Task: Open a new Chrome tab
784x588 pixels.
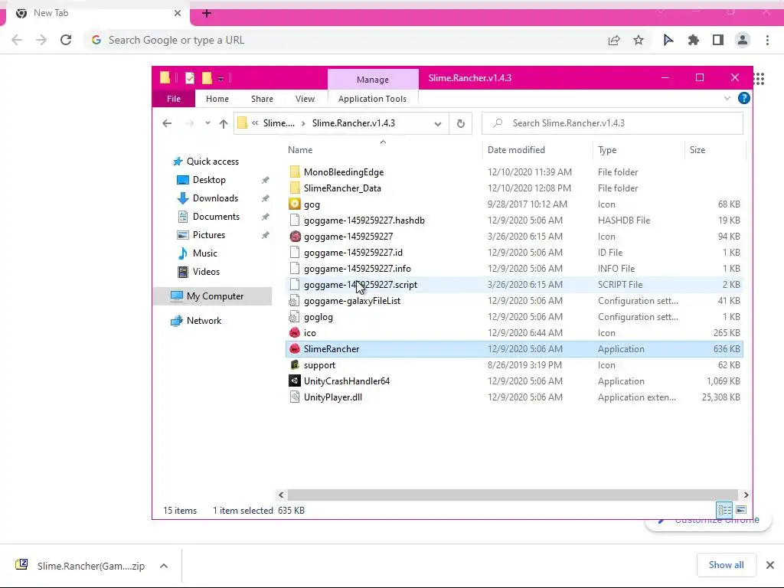Action: 207,14
